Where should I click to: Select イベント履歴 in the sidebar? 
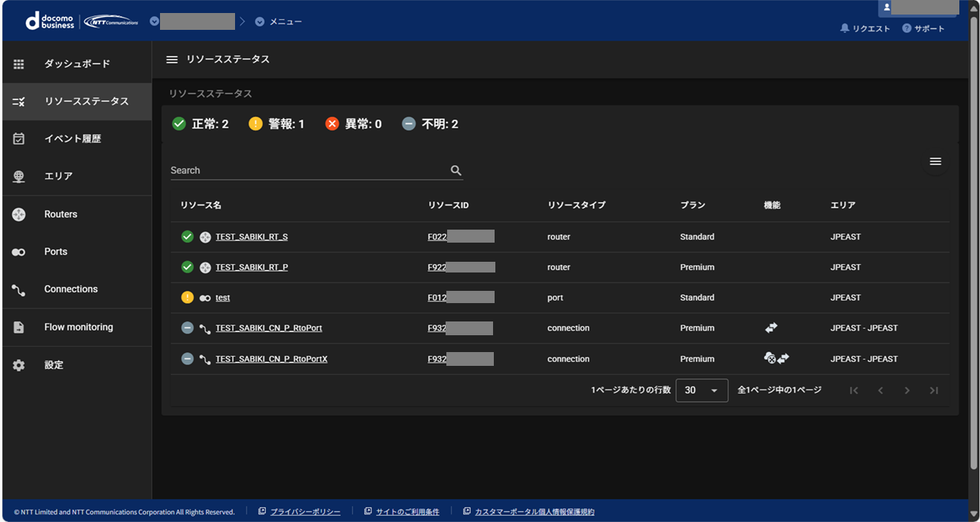[x=72, y=139]
